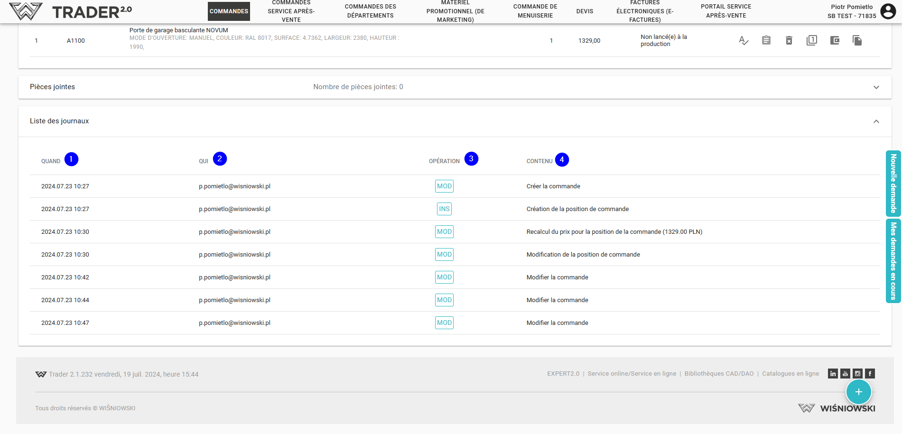Click the INS operation badge in the log
The image size is (902, 434).
[x=444, y=209]
